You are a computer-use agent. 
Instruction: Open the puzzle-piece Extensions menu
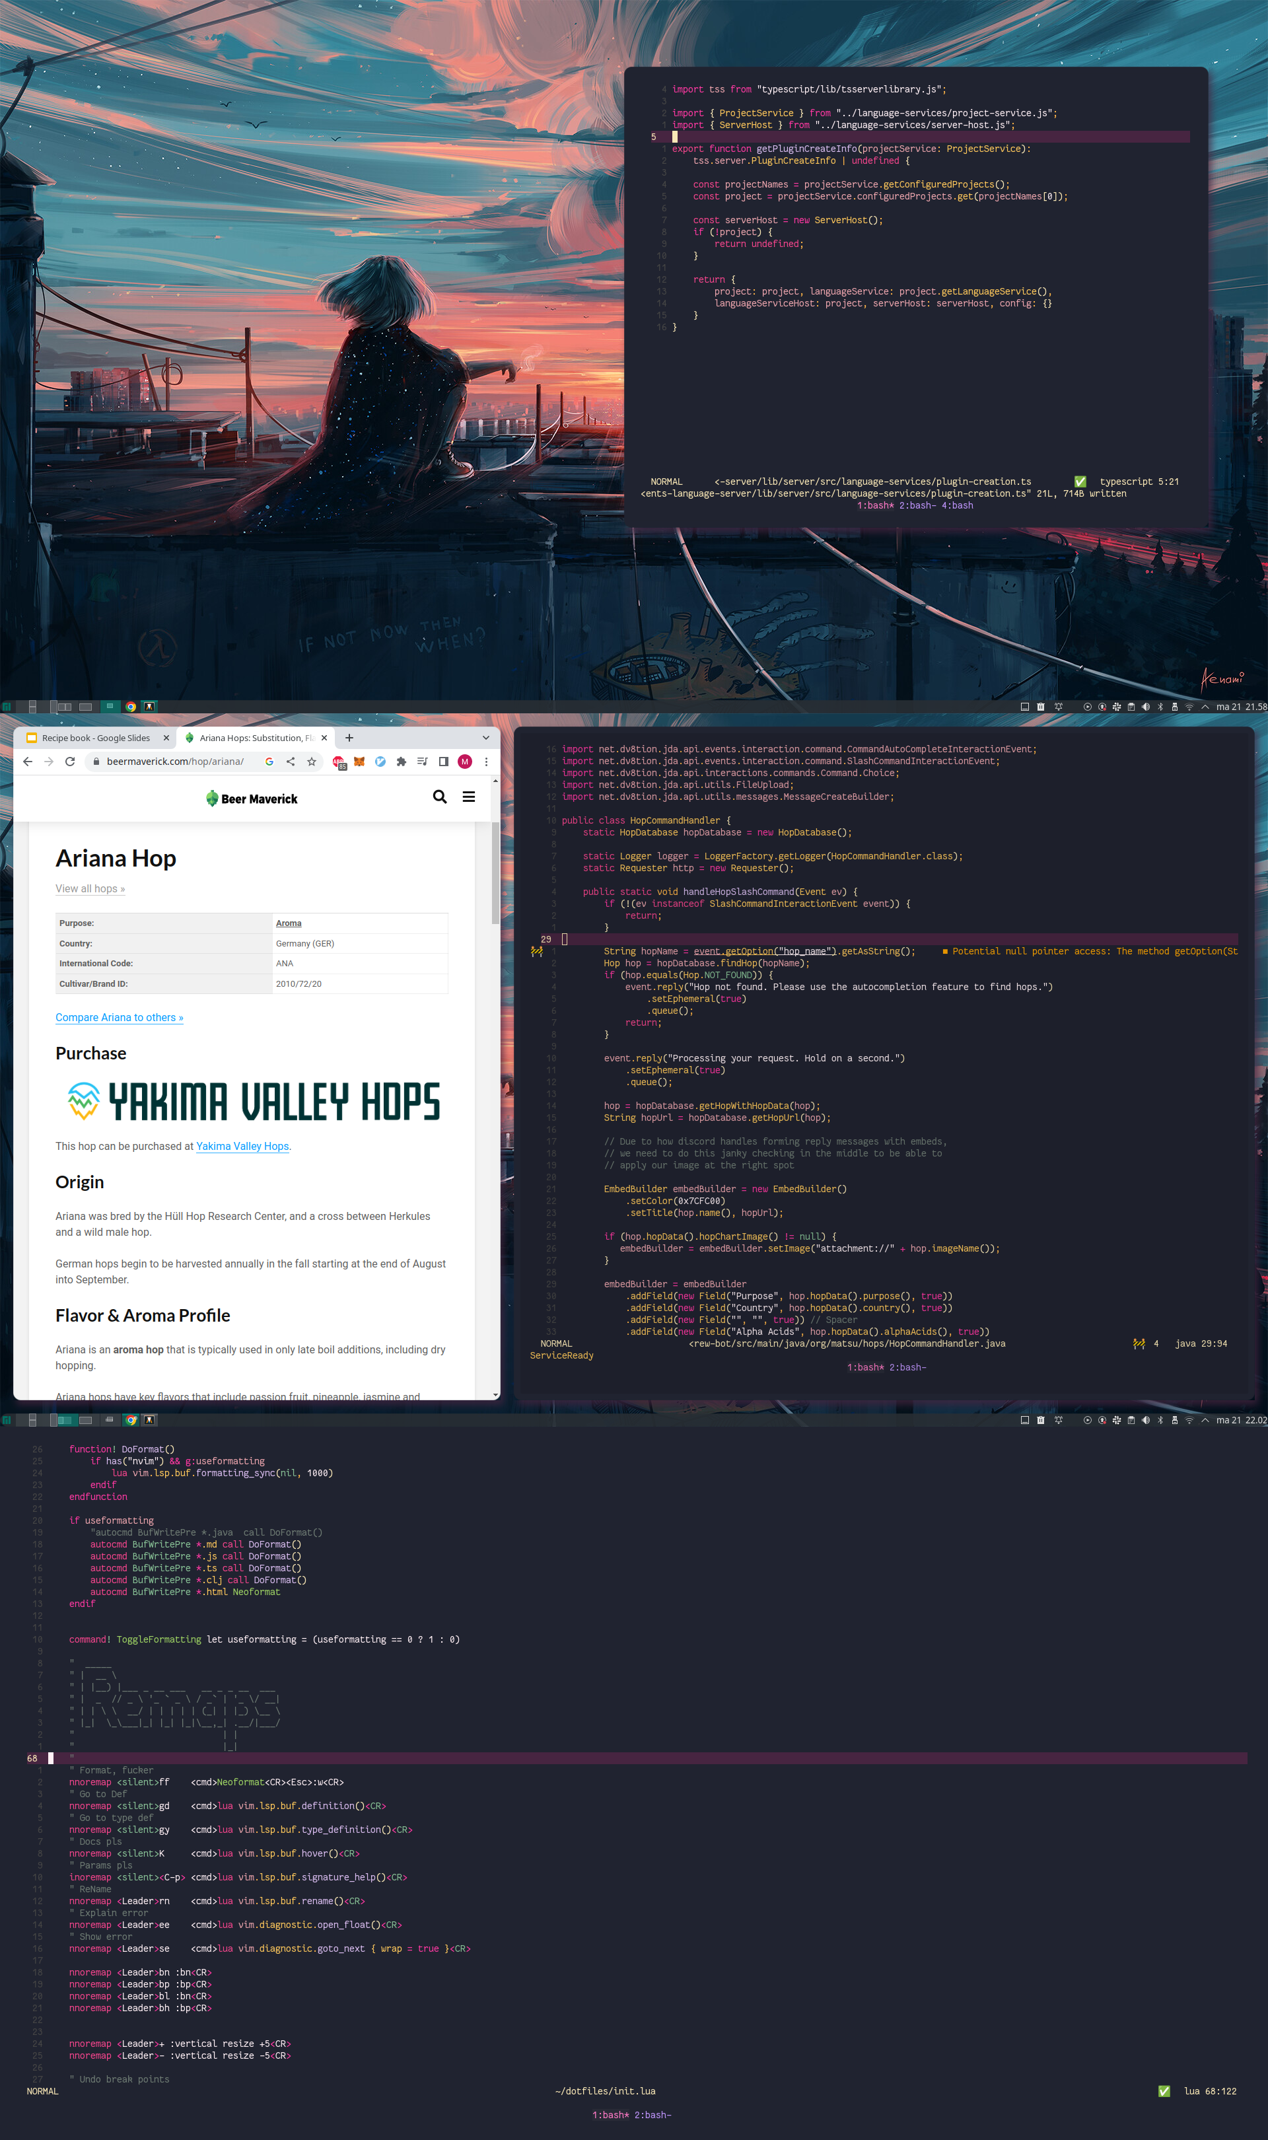(402, 761)
